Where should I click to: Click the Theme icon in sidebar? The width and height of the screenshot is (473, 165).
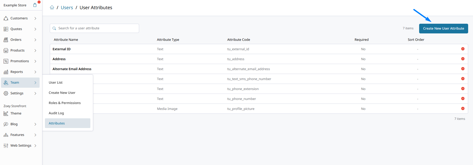(6, 113)
